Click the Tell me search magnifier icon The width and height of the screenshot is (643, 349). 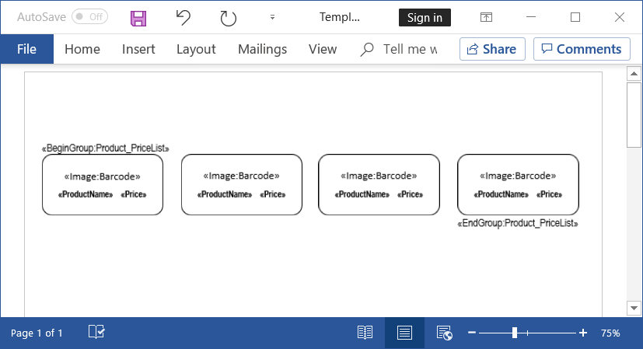click(368, 49)
